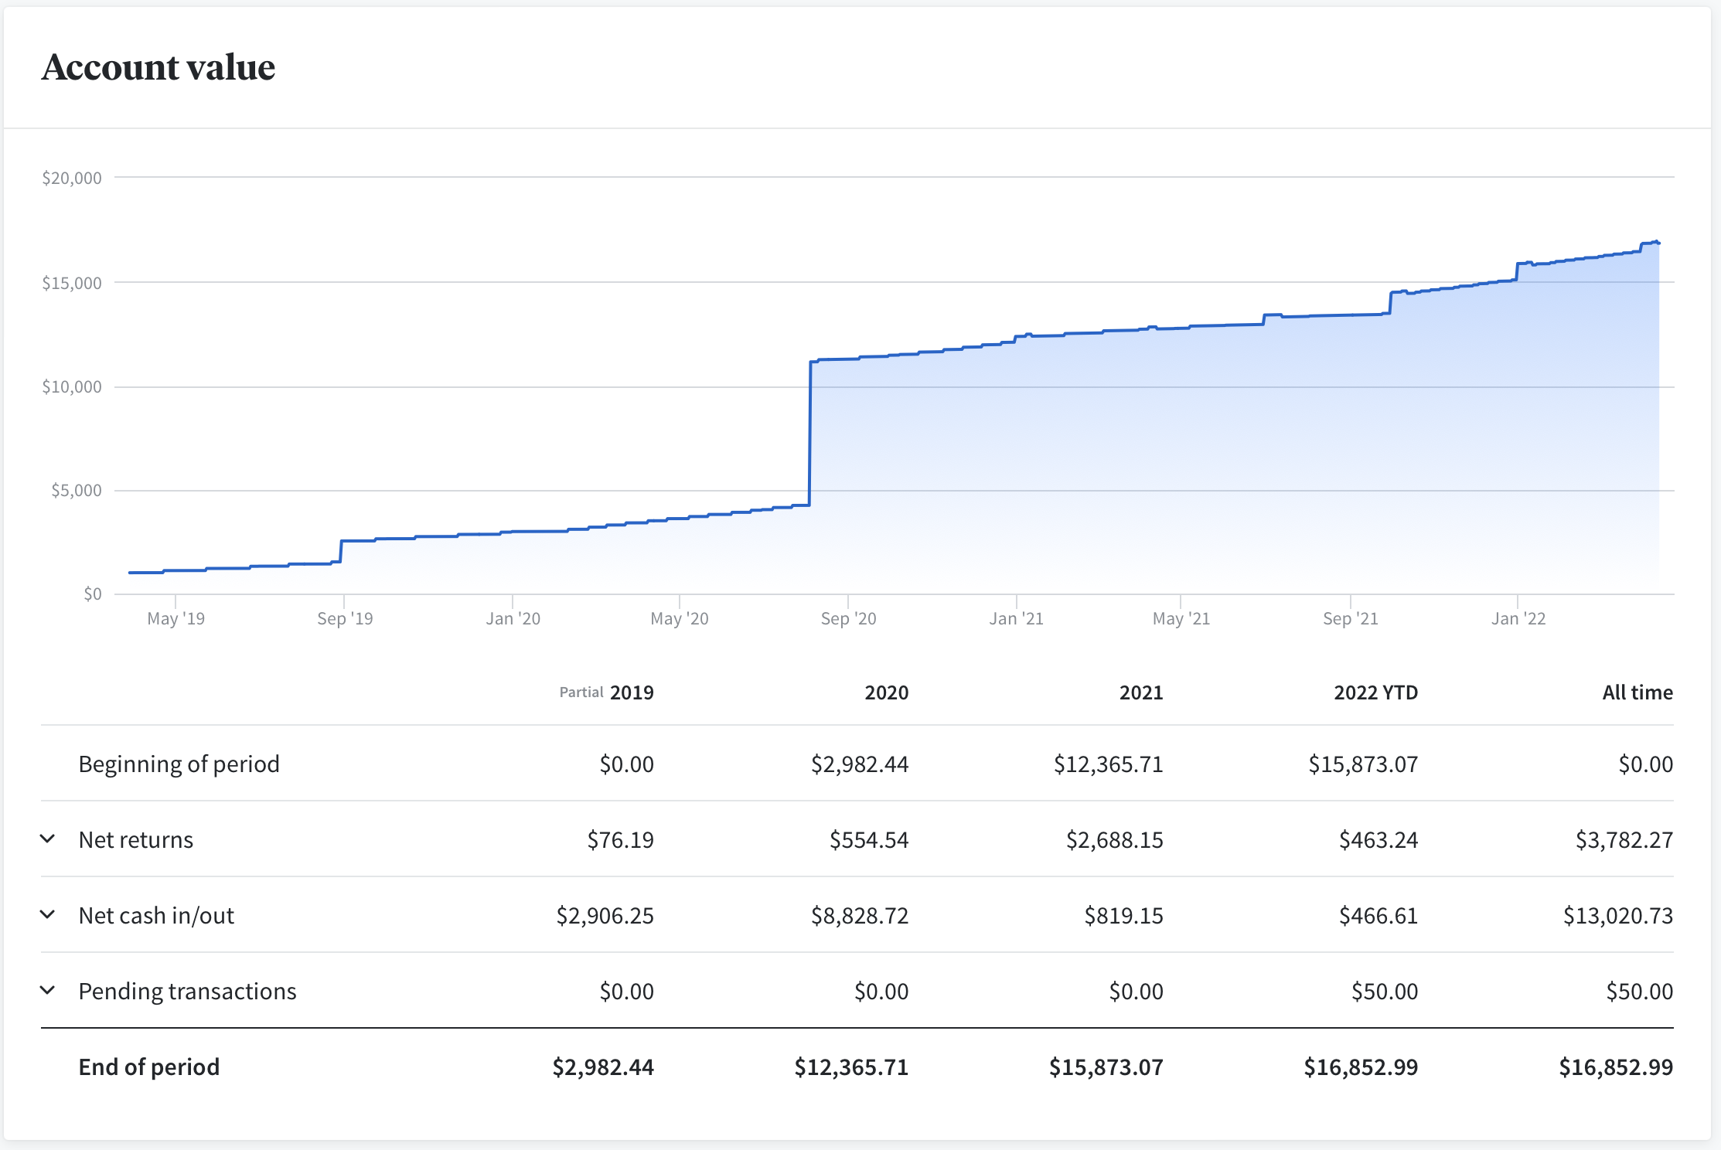Click the chart line's latest endpoint
This screenshot has height=1150, width=1721.
[1658, 243]
